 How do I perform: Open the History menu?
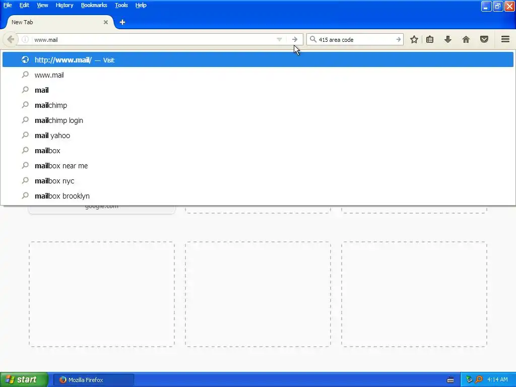pos(64,5)
